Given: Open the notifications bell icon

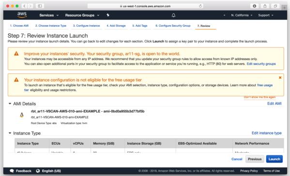Looking at the screenshot, I should [173, 15].
